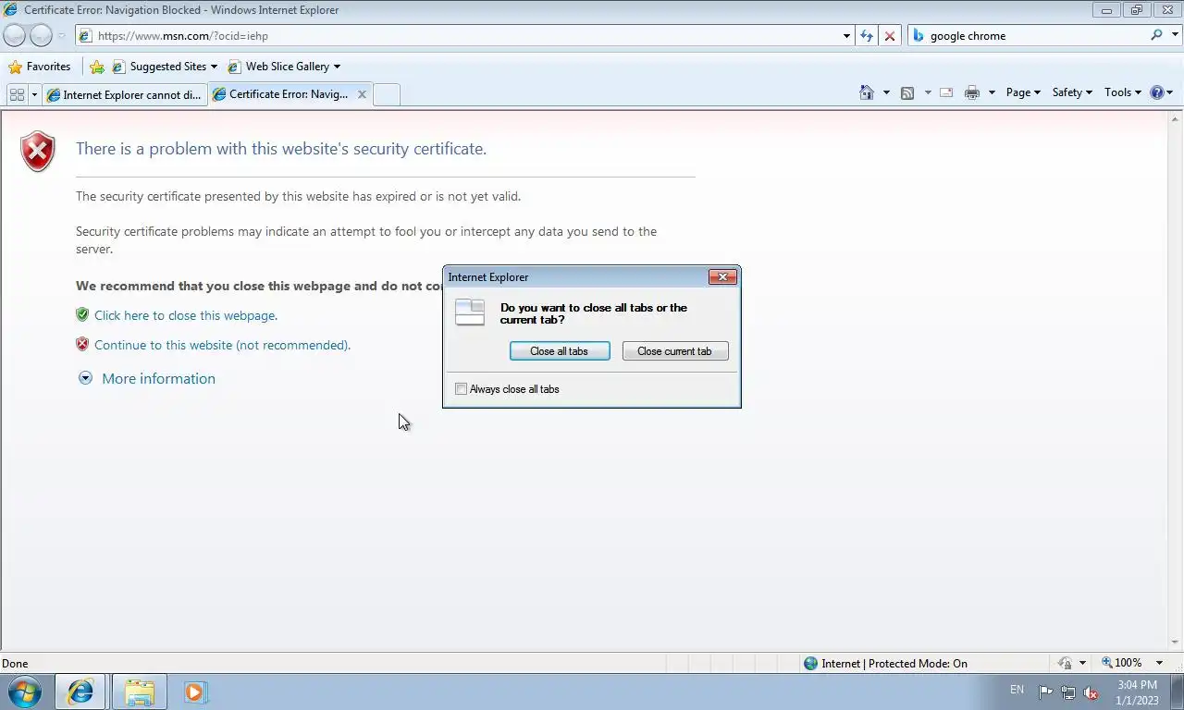Screen dimensions: 1184x710
Task: Click the search magnifier icon
Action: pos(1156,35)
